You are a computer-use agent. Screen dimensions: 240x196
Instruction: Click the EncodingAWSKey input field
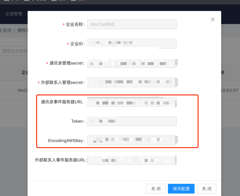click(x=132, y=141)
